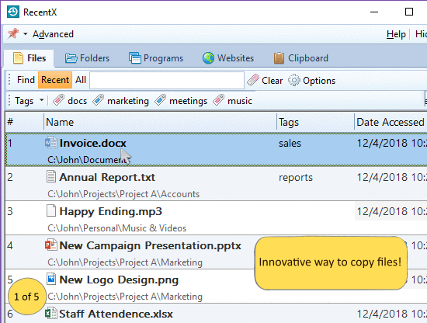427x323 pixels.
Task: Switch to the Websites tab
Action: click(228, 58)
